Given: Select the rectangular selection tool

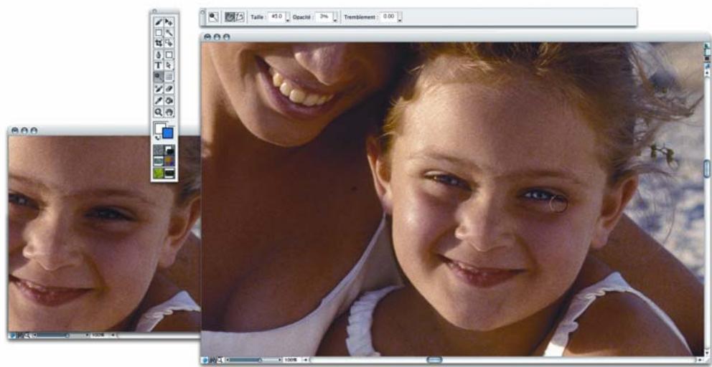Looking at the screenshot, I should [159, 33].
